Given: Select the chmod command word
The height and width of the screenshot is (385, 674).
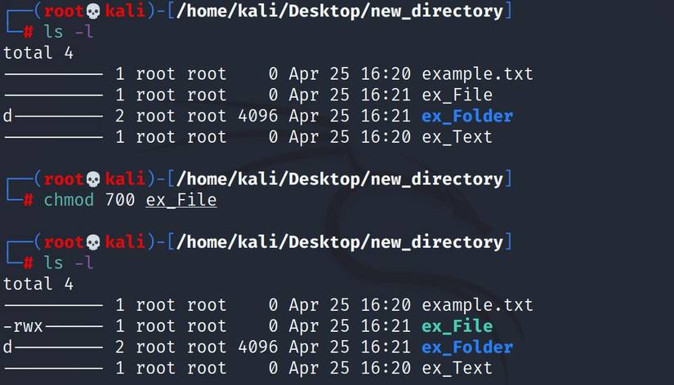Looking at the screenshot, I should pyautogui.click(x=69, y=200).
